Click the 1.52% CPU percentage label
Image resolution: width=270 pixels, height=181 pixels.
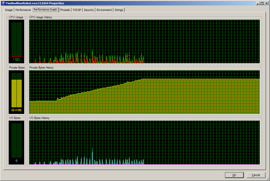16,60
